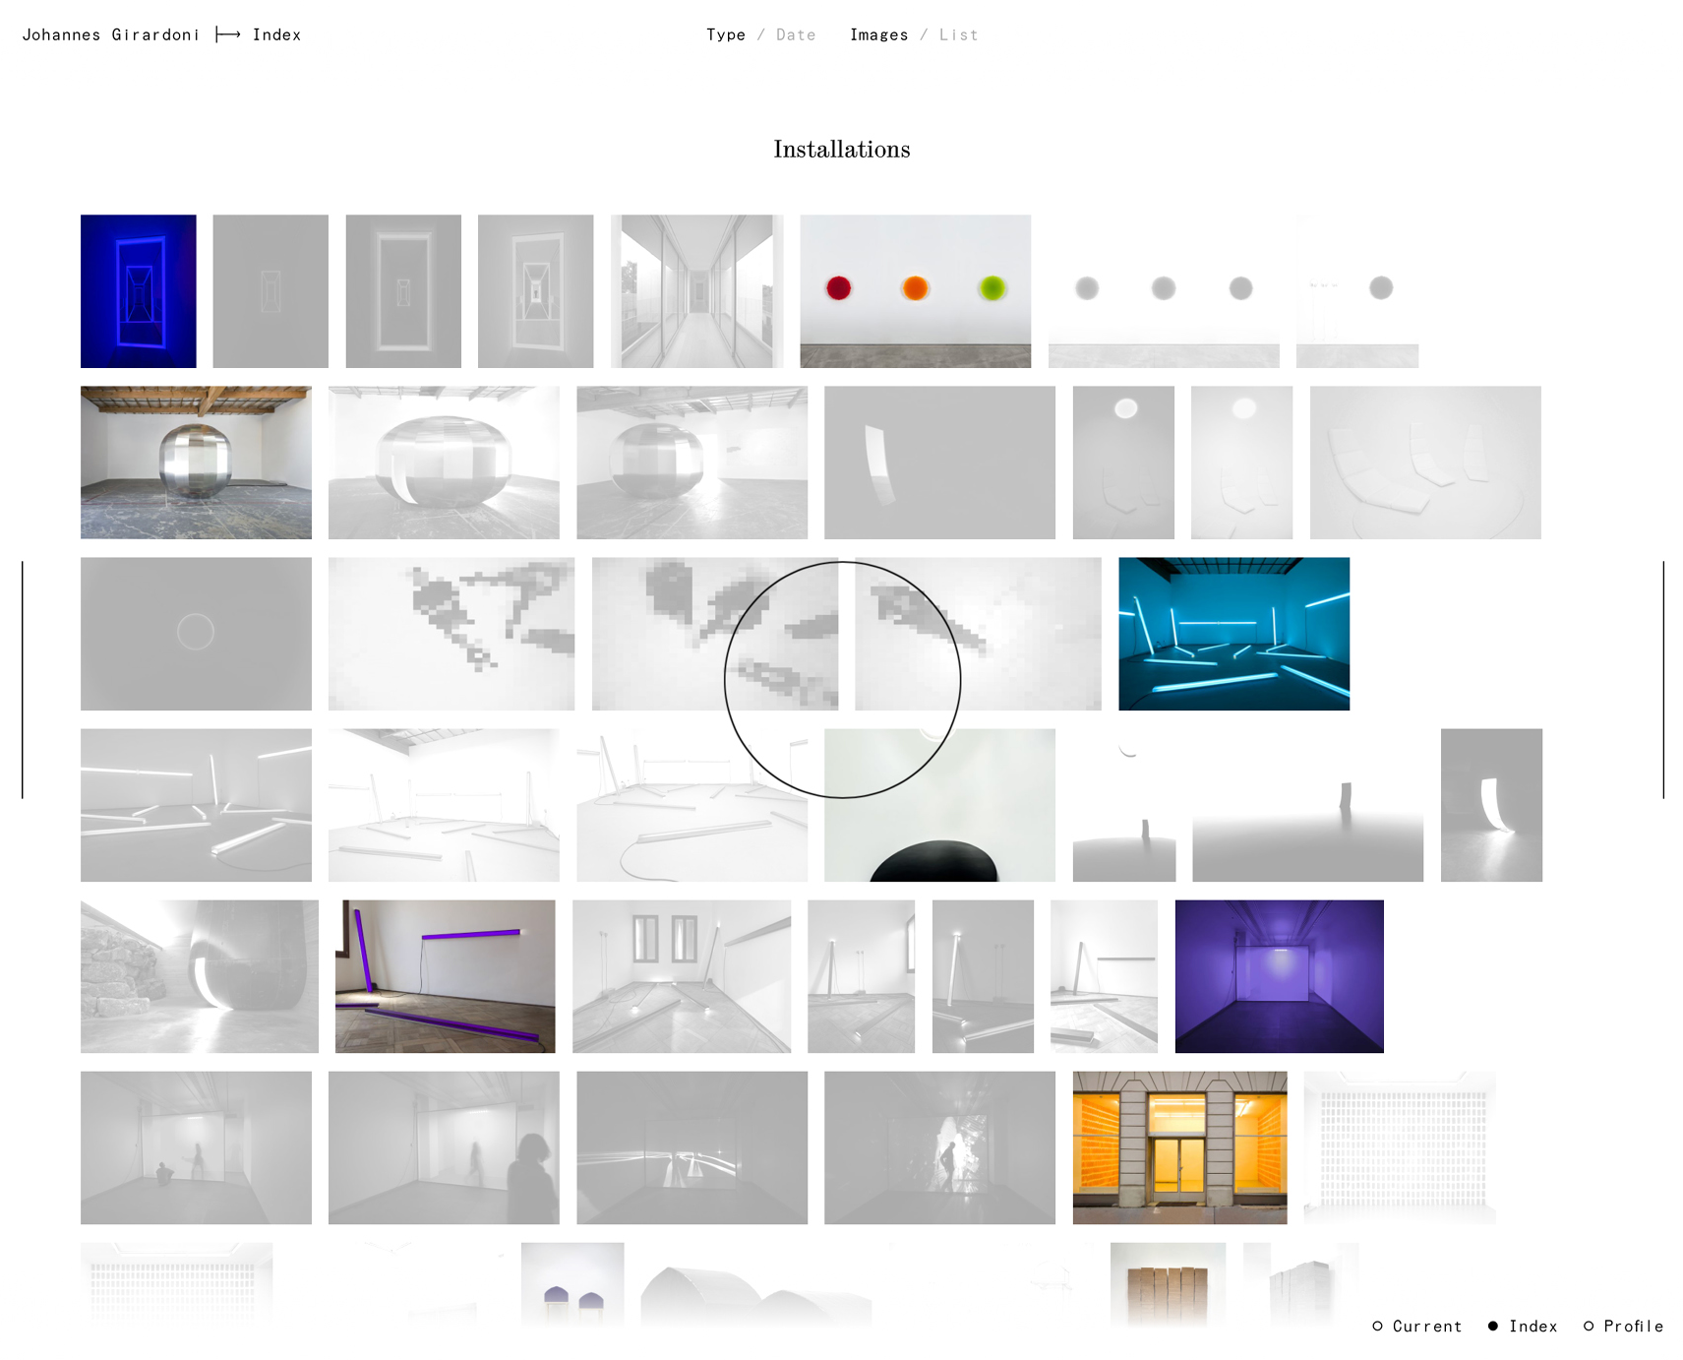Image resolution: width=1683 pixels, height=1360 pixels.
Task: Click the Index breadcrumb link in header
Action: pos(276,34)
